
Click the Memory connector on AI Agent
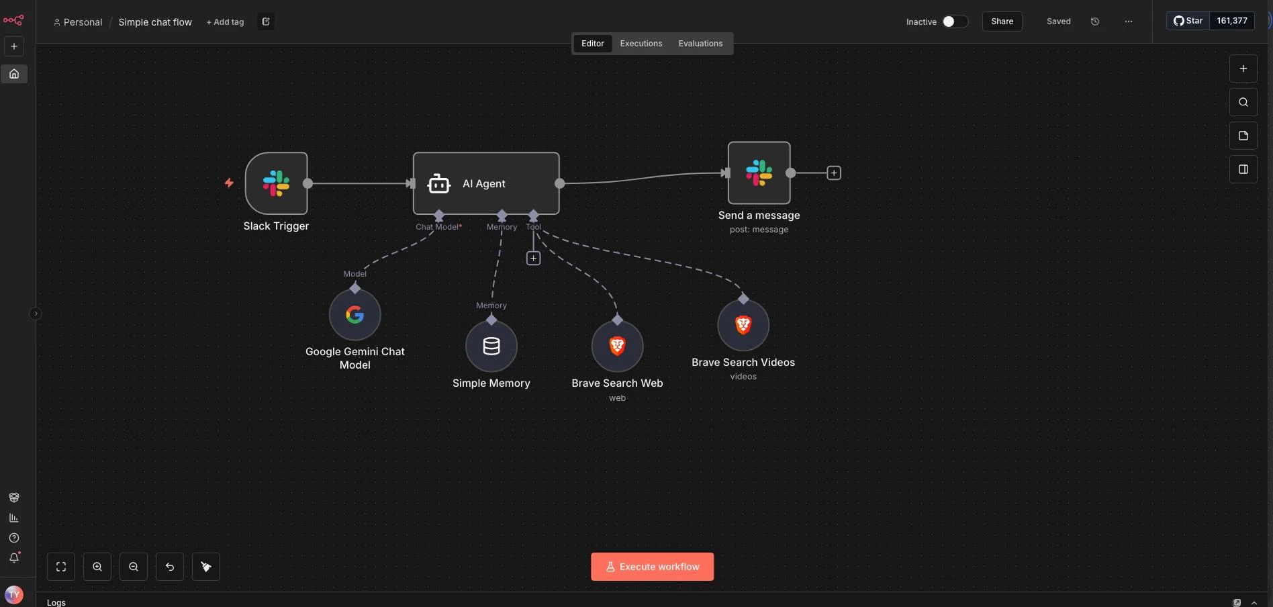click(x=502, y=216)
